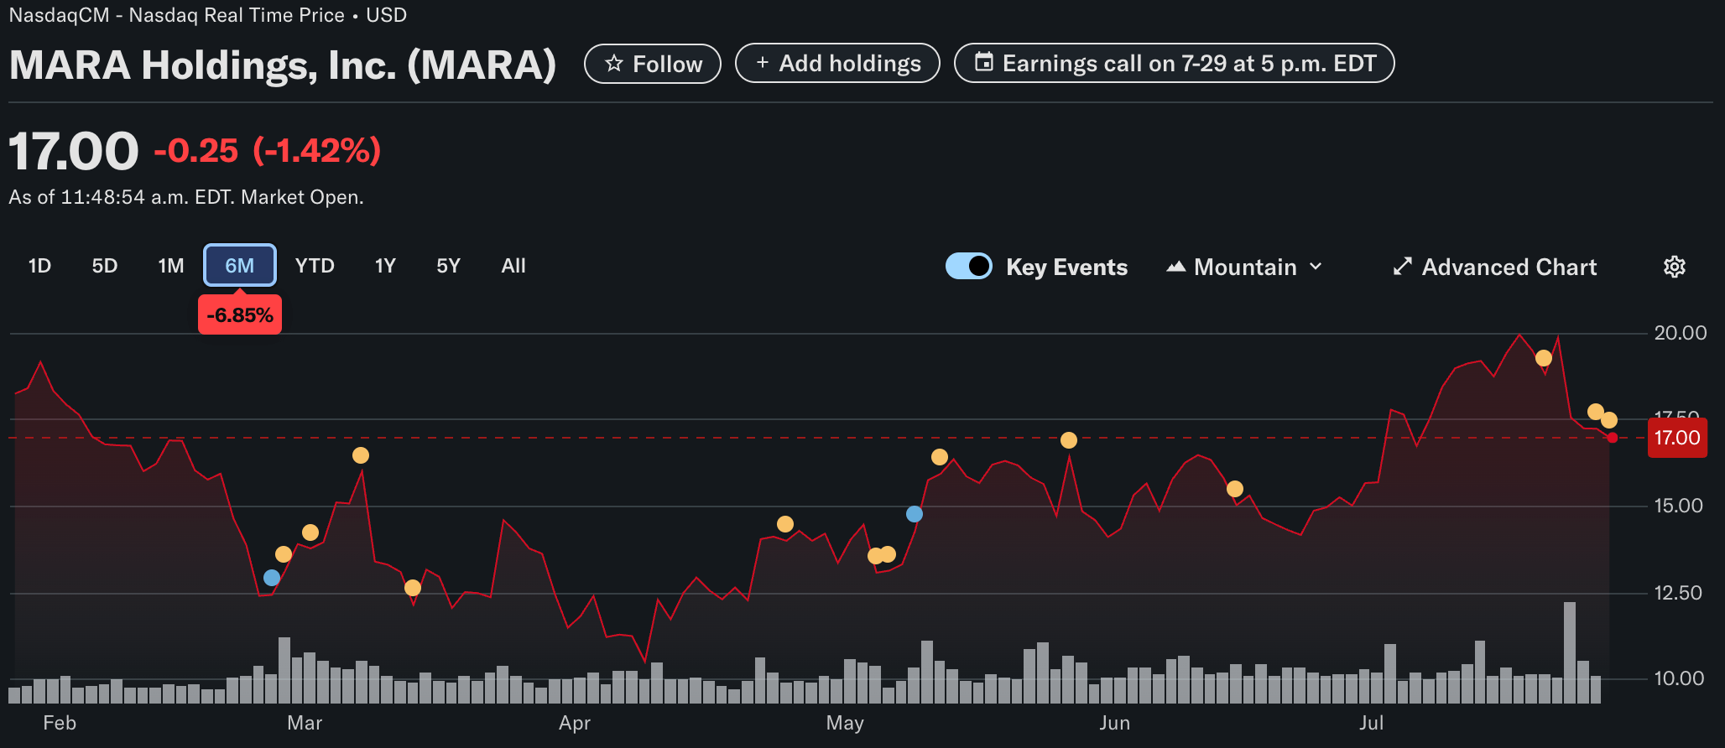Click the blue event marker in late February
This screenshot has height=748, width=1725.
pyautogui.click(x=272, y=578)
